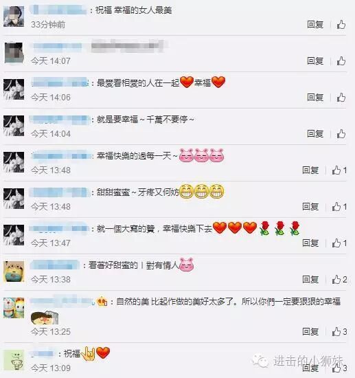This screenshot has height=378, width=355.
Task: Click 回复 on the 14:07 comment
Action: 315,61
